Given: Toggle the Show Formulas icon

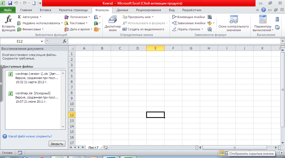Looking at the screenshot, I should pyautogui.click(x=210, y=17).
